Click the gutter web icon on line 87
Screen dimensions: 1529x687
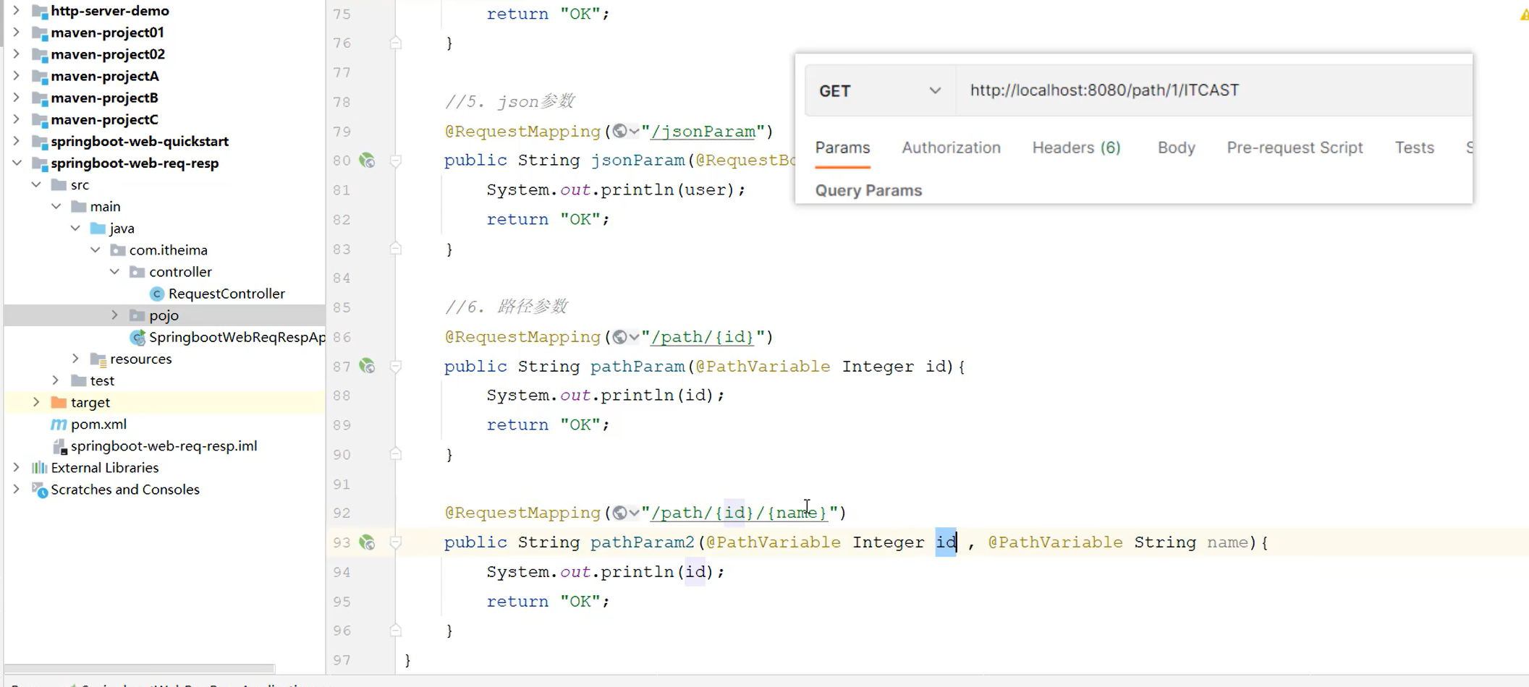(x=368, y=367)
